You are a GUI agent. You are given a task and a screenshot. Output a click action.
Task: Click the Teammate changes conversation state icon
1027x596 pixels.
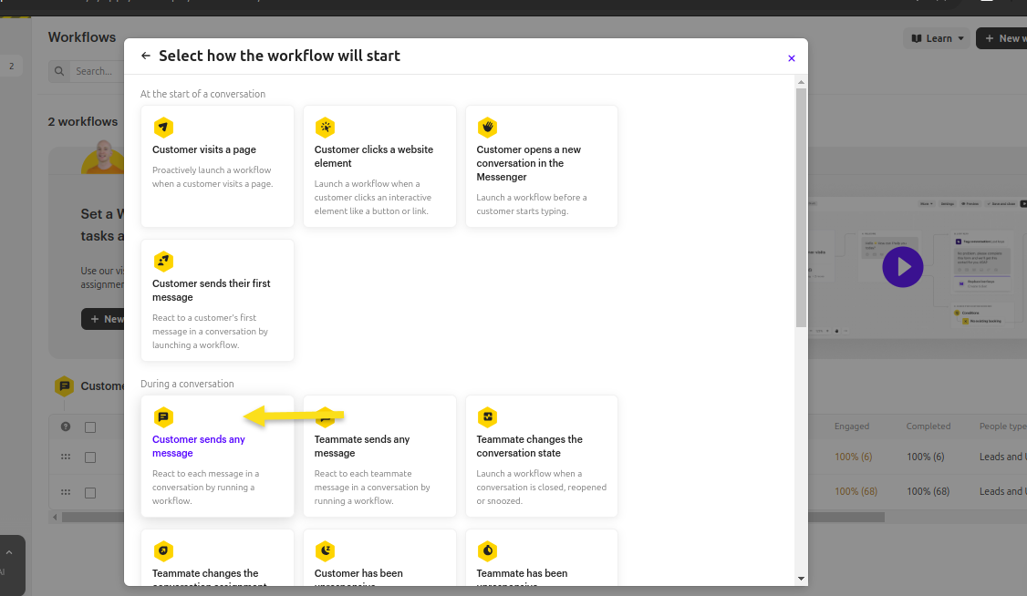(487, 416)
